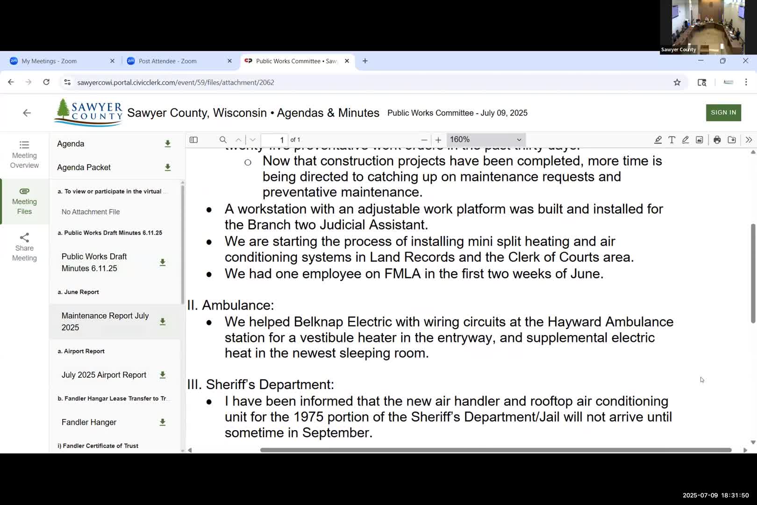Download the Agenda Packet file
Screen dimensions: 757x505
pos(168,167)
